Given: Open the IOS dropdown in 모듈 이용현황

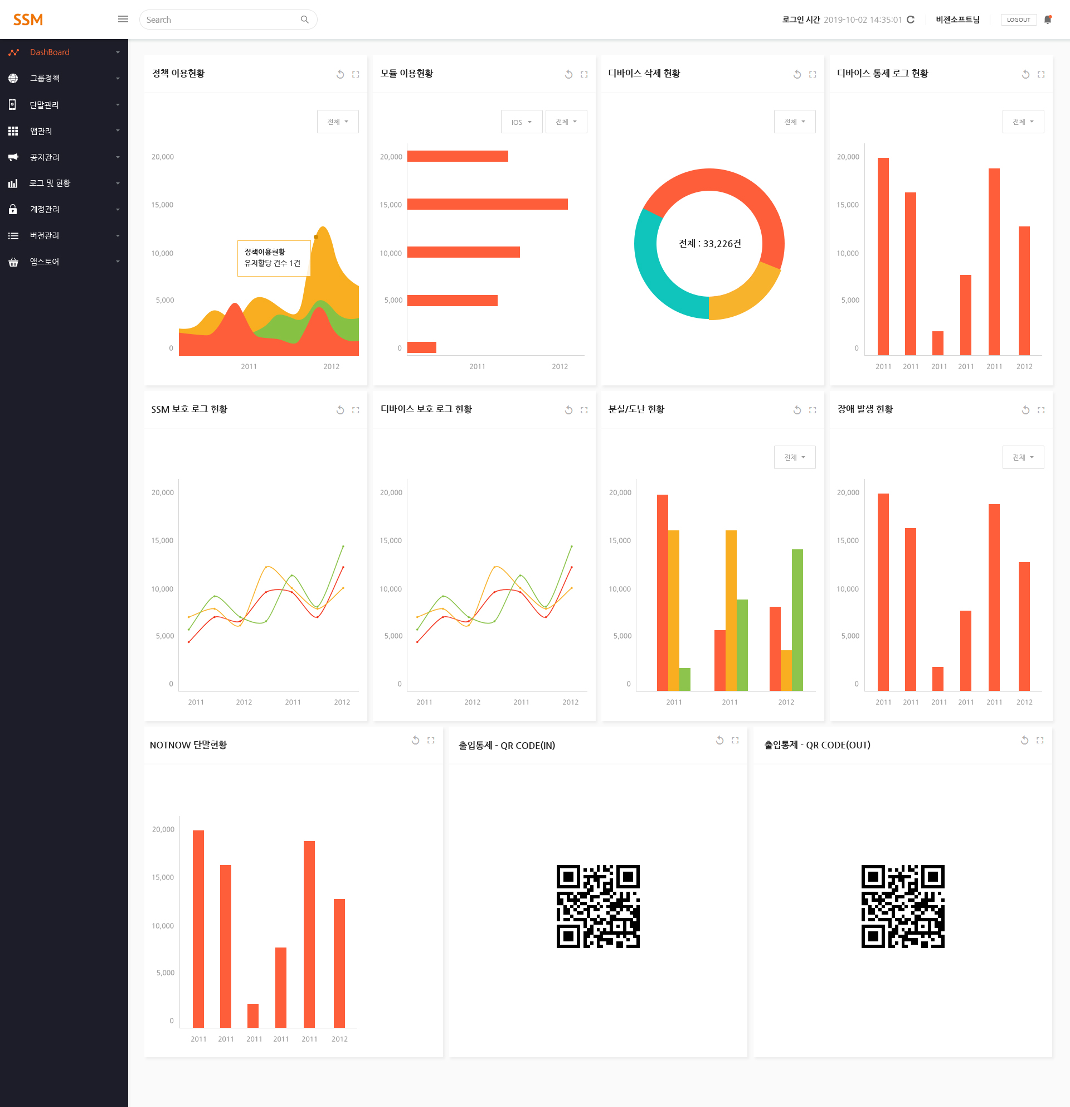Looking at the screenshot, I should (522, 122).
